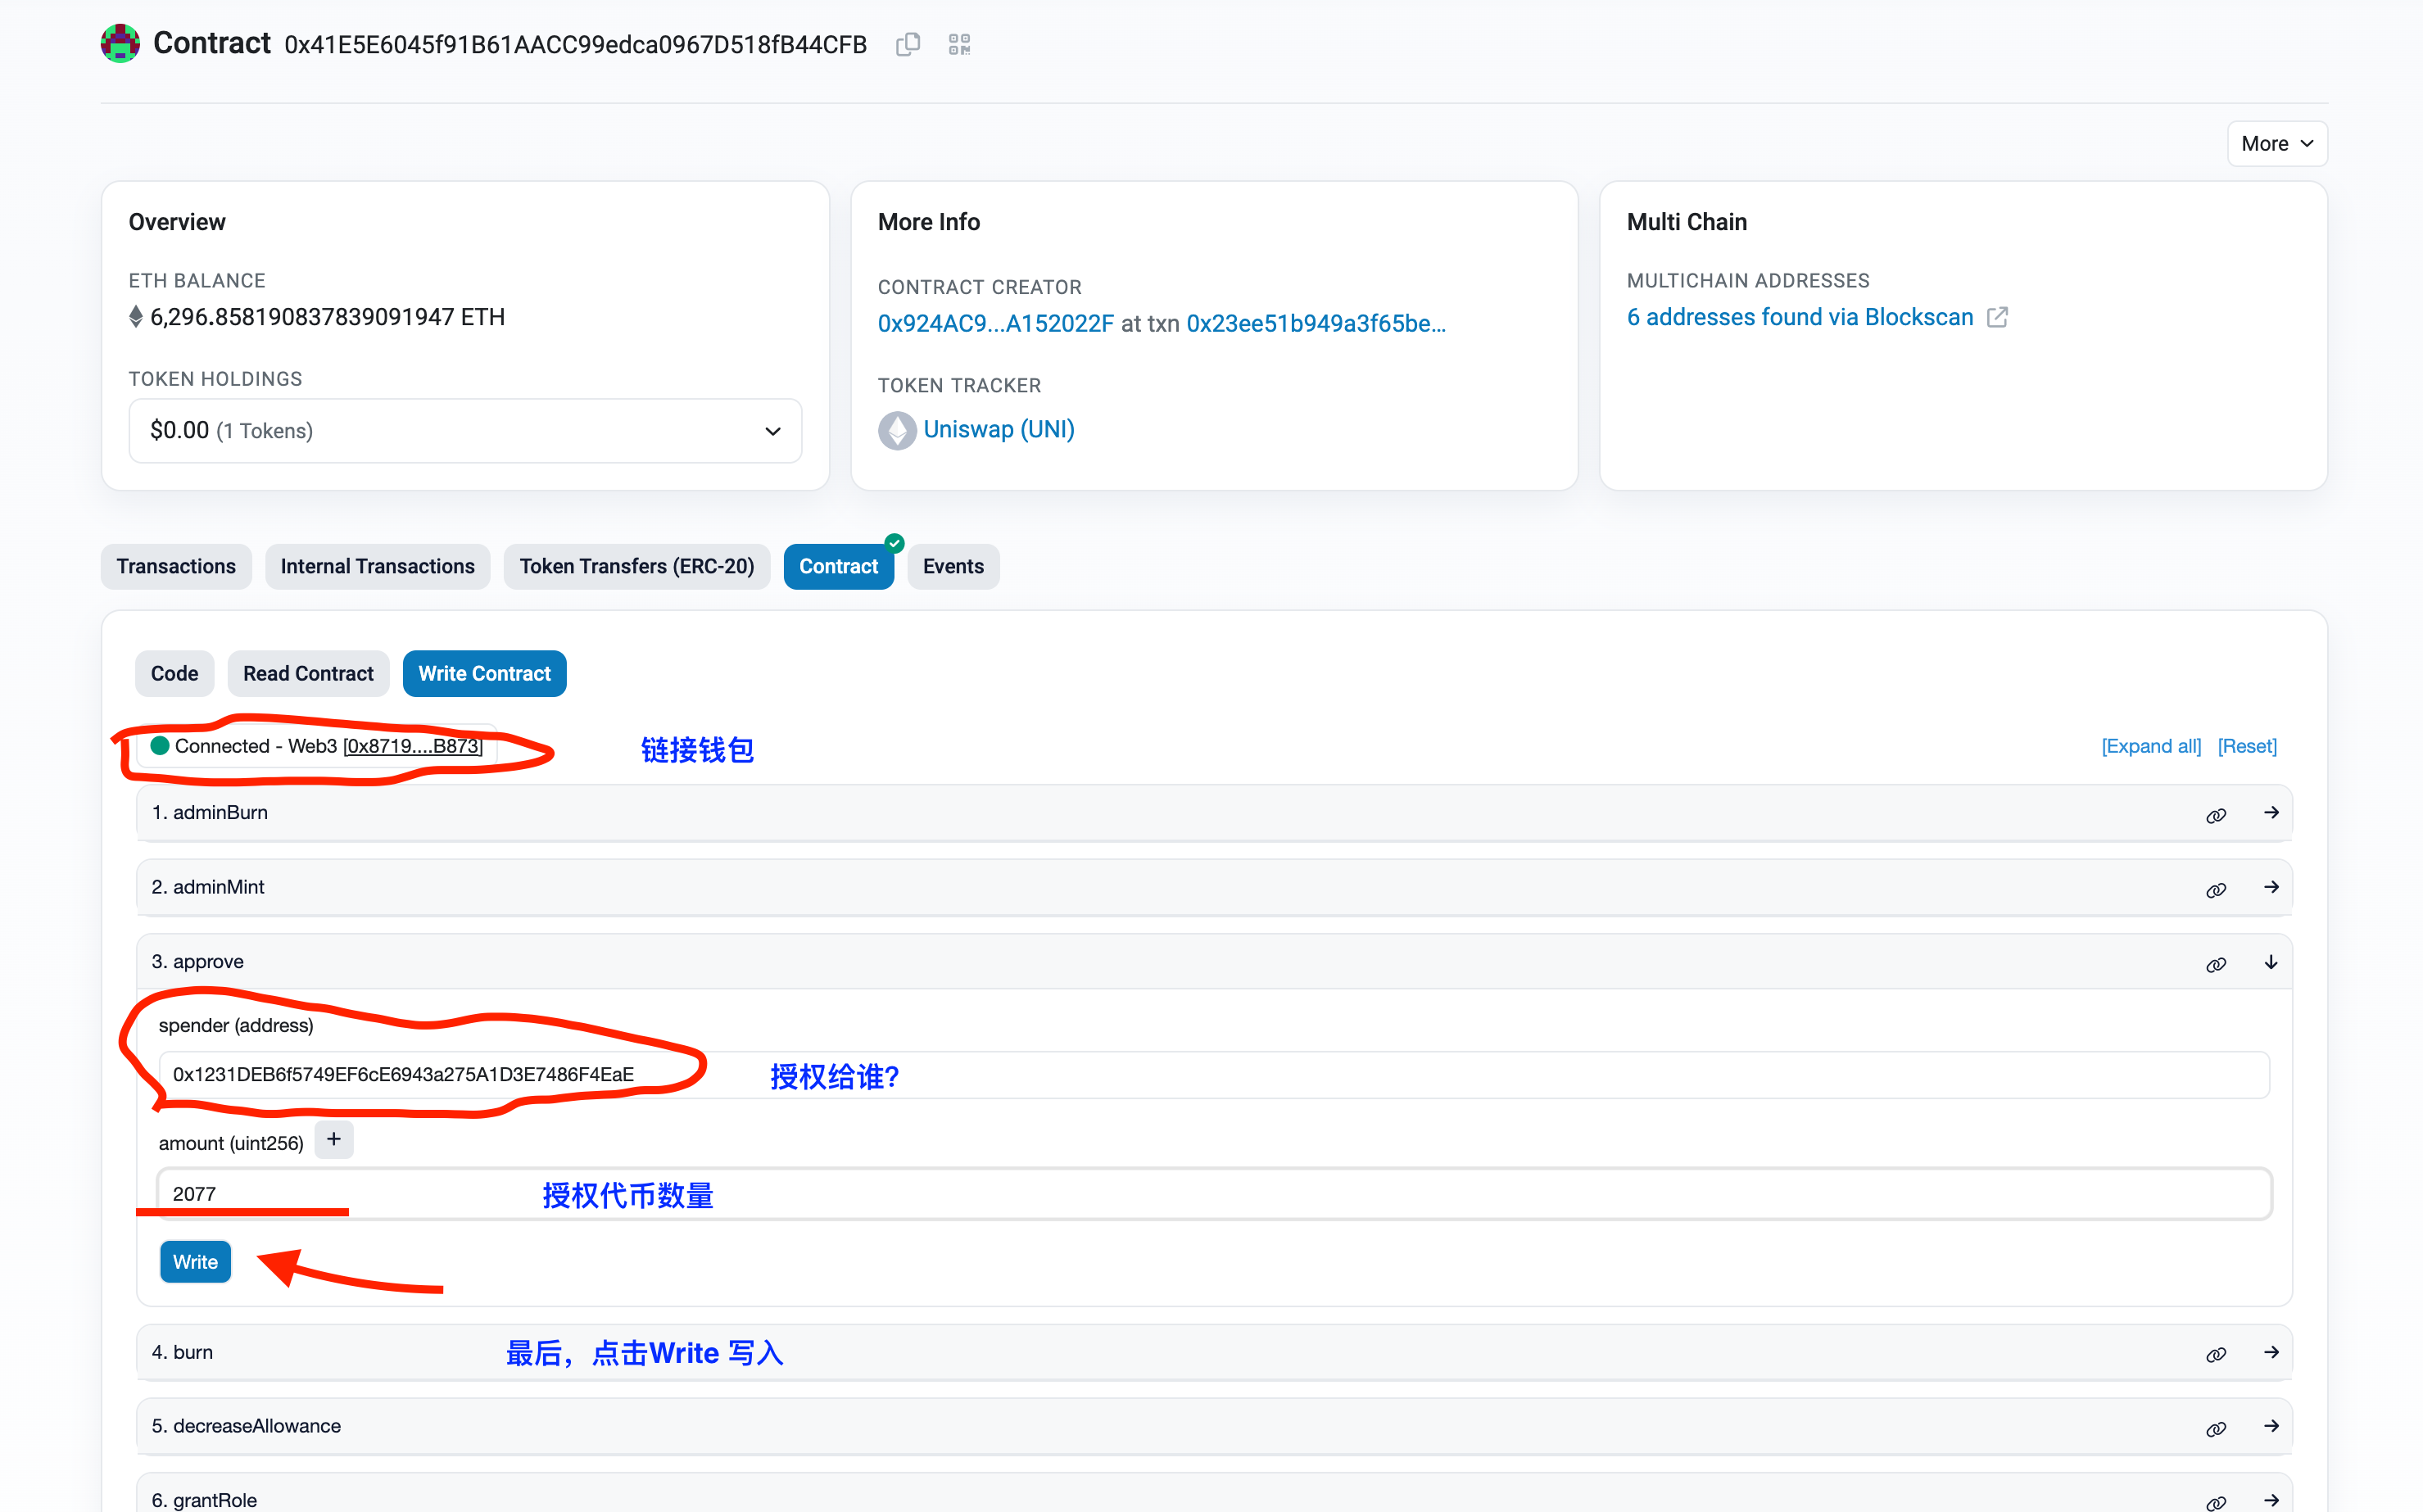The image size is (2423, 1512).
Task: Copy permalink for approve method
Action: 2216,964
